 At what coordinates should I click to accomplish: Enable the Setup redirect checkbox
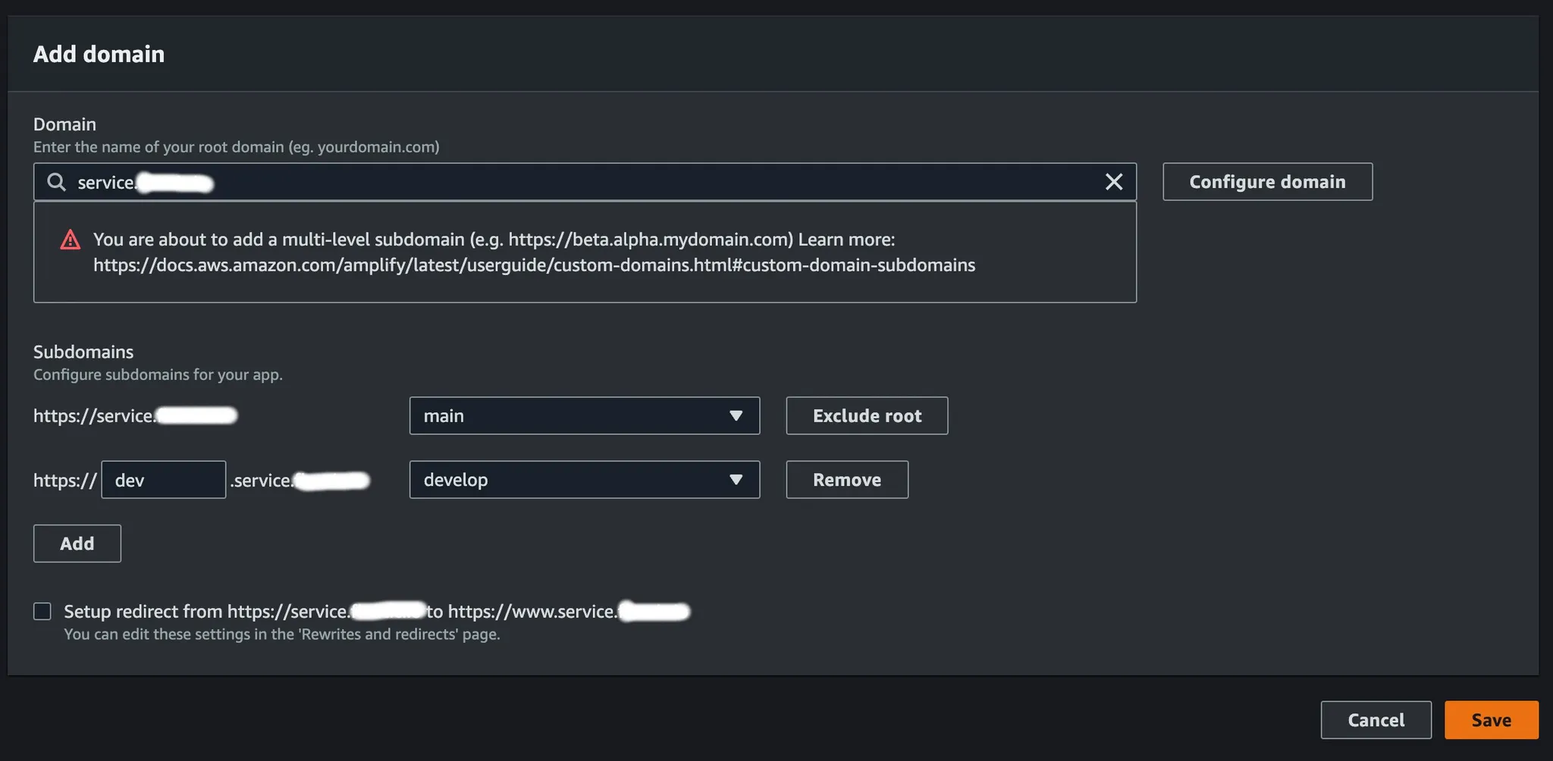(42, 612)
